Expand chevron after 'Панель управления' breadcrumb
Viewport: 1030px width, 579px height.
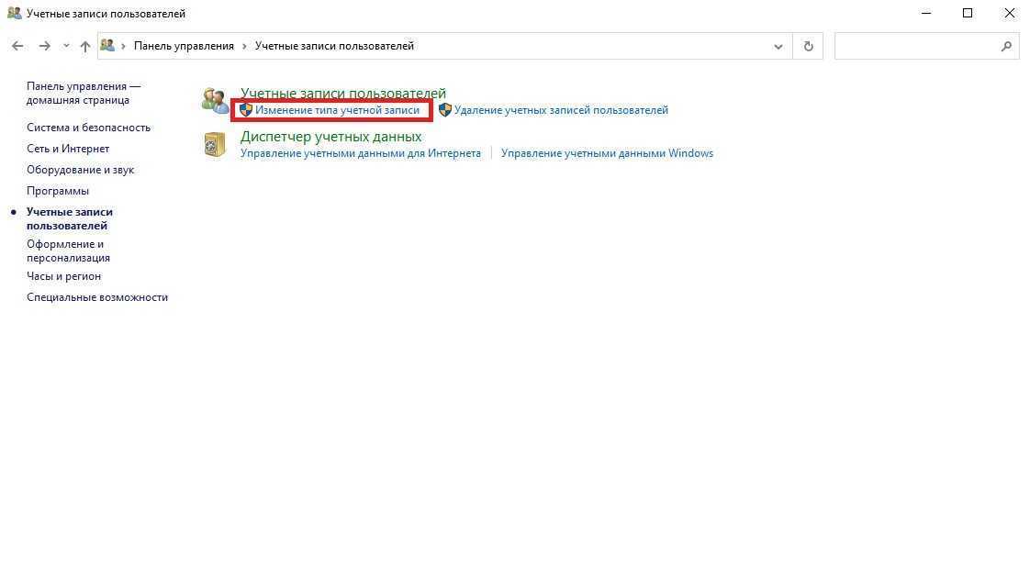244,46
